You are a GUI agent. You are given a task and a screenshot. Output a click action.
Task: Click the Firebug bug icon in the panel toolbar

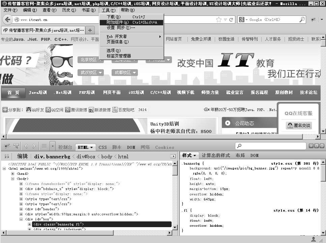point(7,146)
